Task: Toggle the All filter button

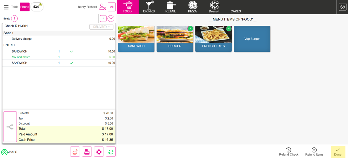Action: pyautogui.click(x=112, y=7)
